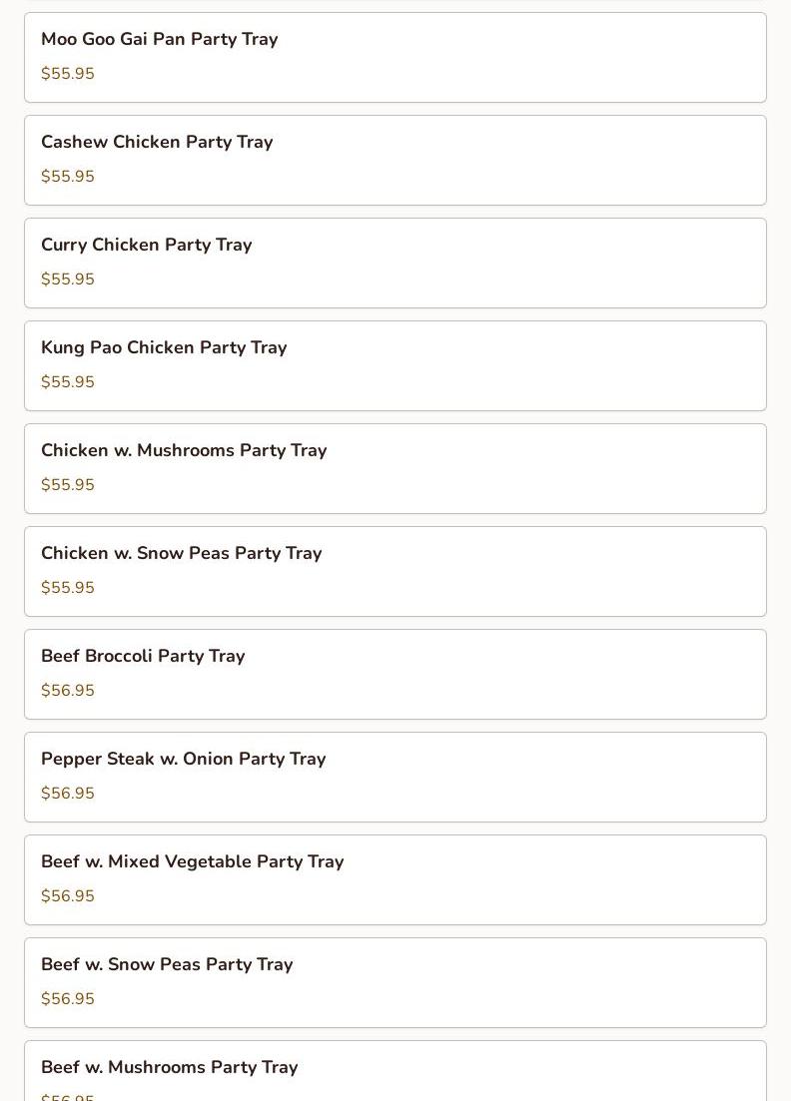This screenshot has height=1101, width=791.
Task: Pick the Chicken w. Snow Peas Party Tray
Action: tap(395, 572)
